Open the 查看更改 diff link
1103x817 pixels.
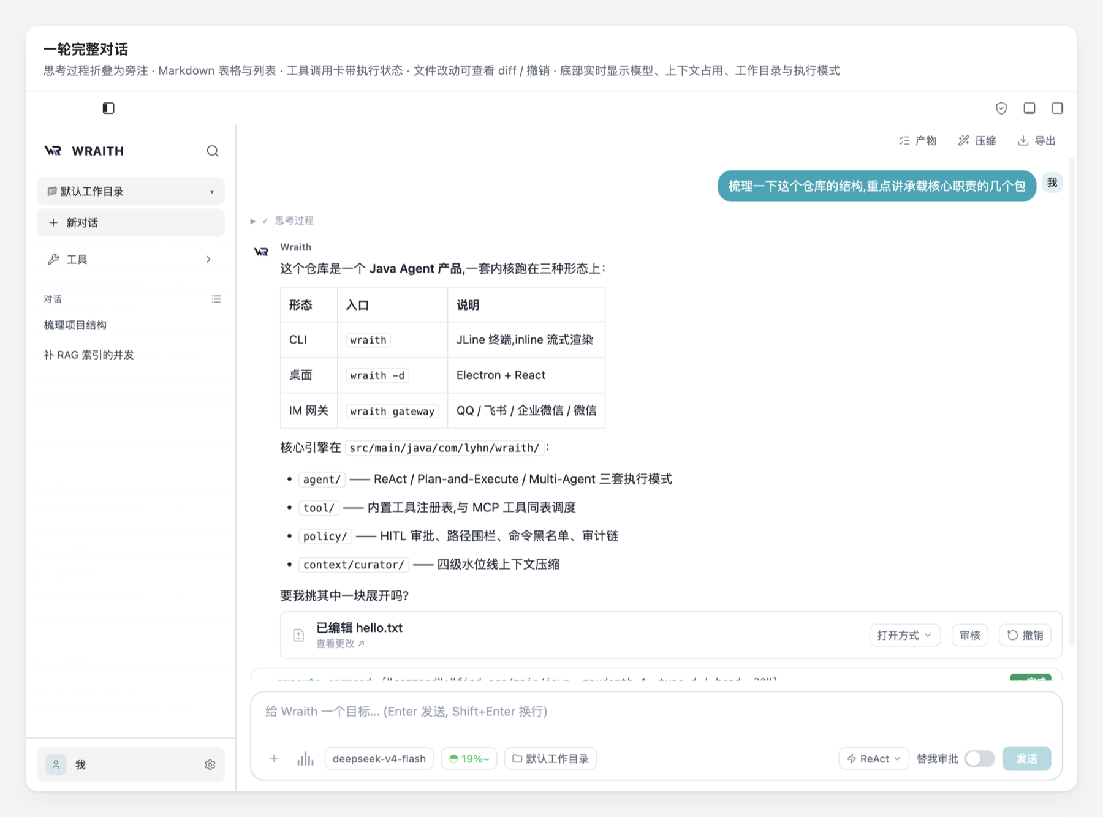(x=340, y=644)
